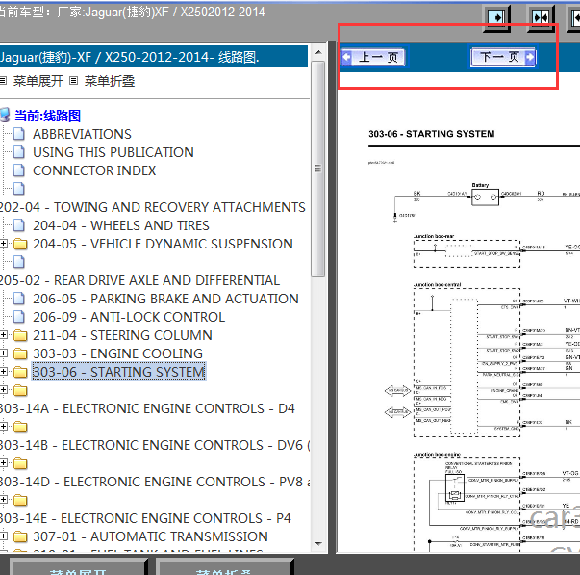Select 211-04 - STEERING COLUMN label

click(x=122, y=335)
